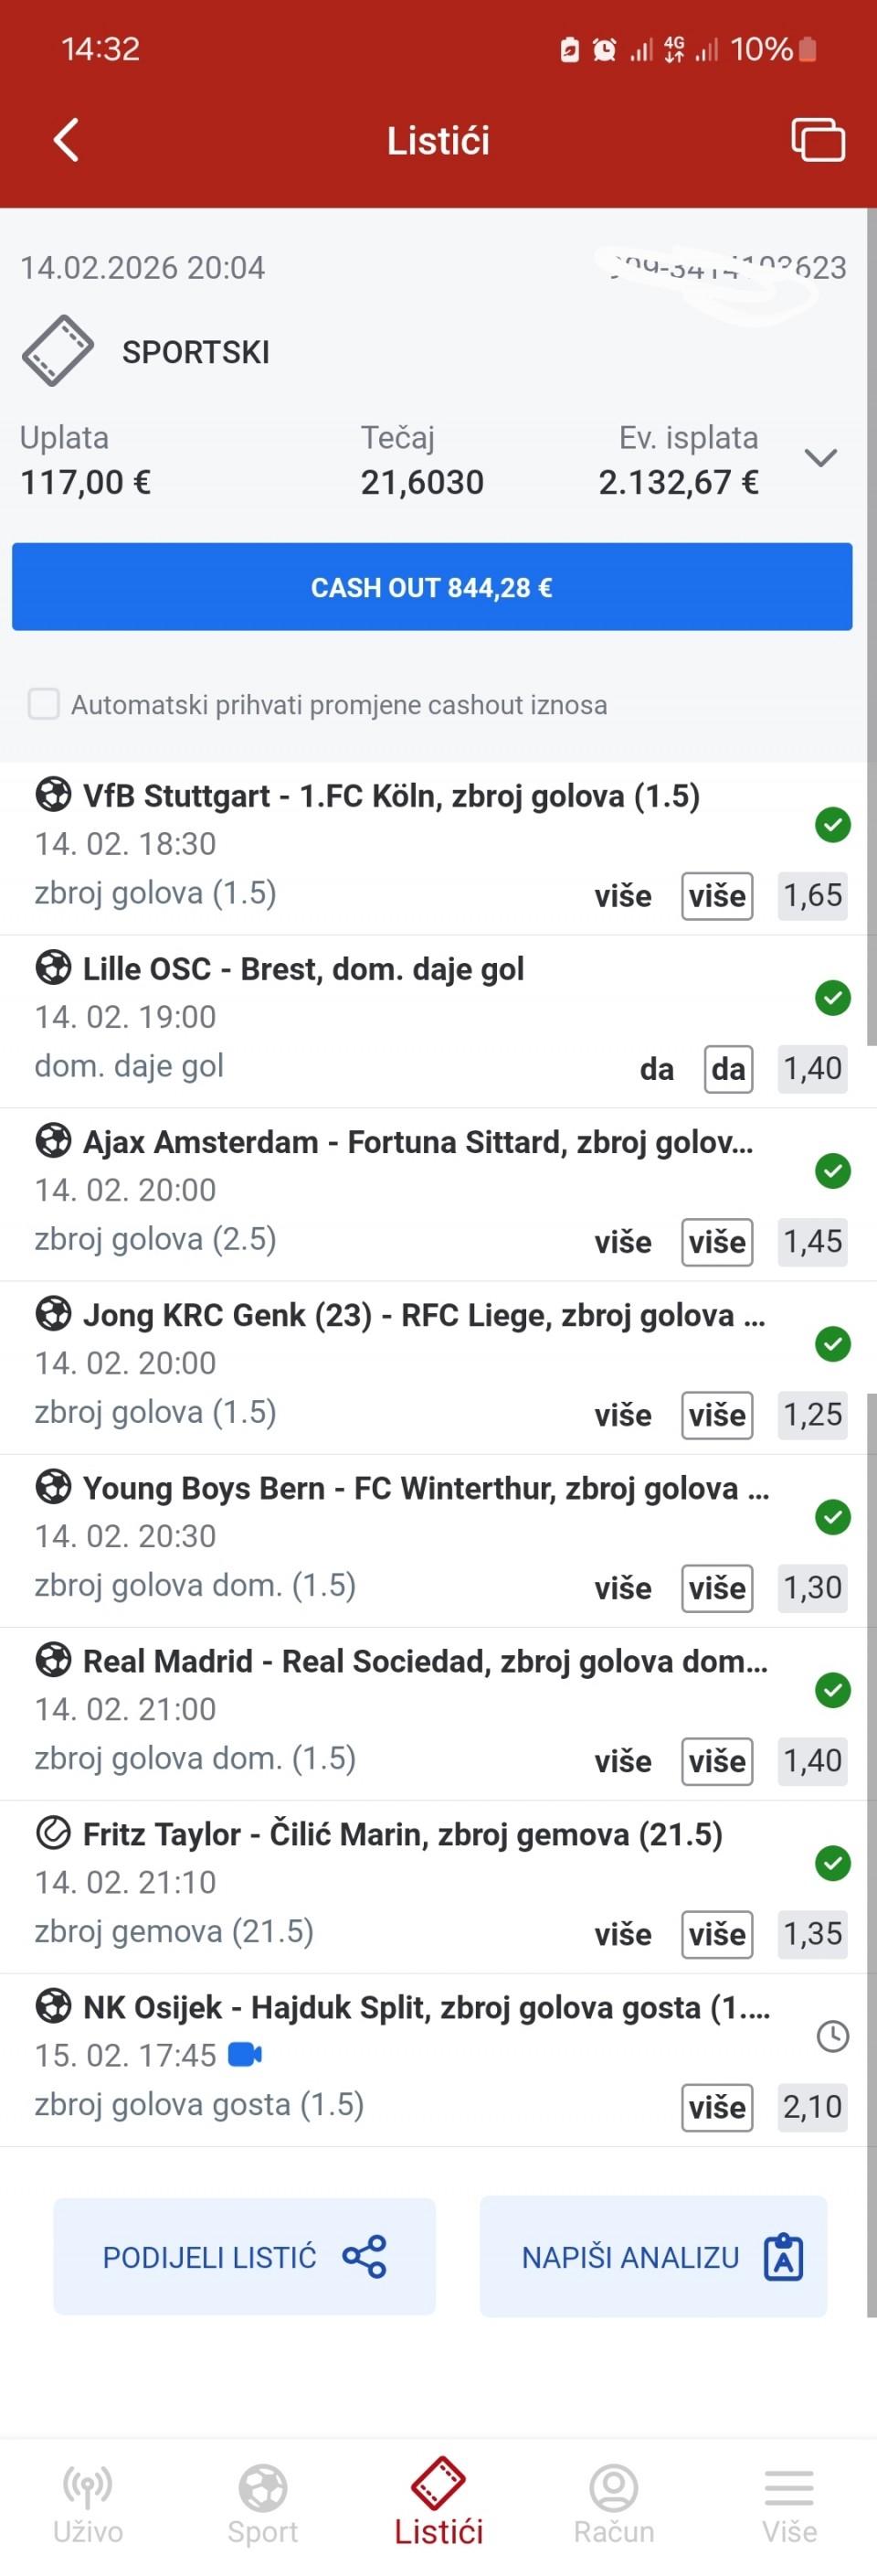Tap NAPIŠI ANALIZU button

(653, 2257)
